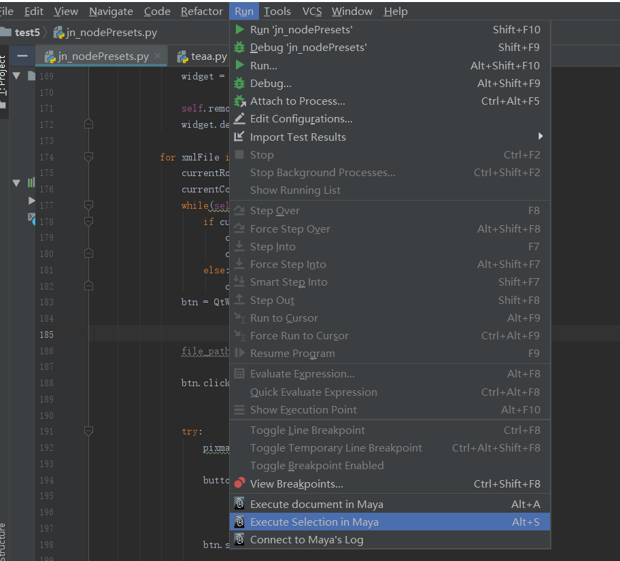
Task: Collapse the Project panel with the minimize bar icon
Action: (24, 56)
